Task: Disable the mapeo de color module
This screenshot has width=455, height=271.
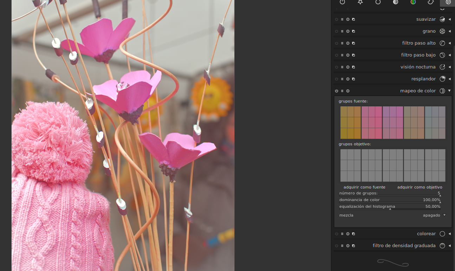Action: (x=337, y=91)
